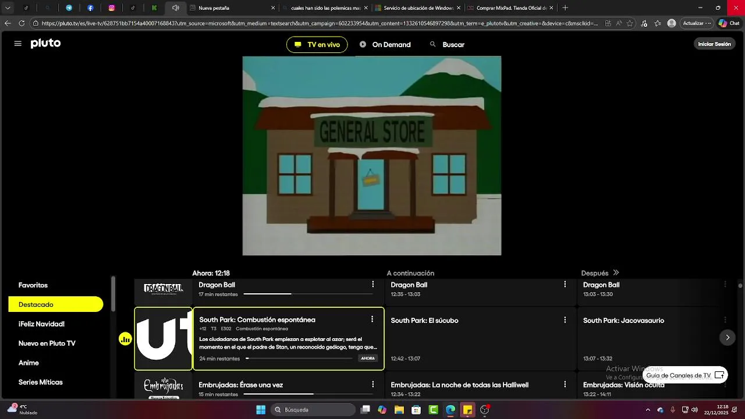Click the taskbar Búsqueda search box

coord(313,410)
